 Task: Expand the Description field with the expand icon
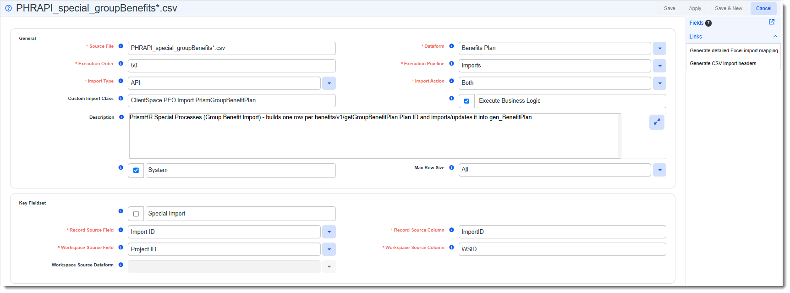click(x=657, y=122)
